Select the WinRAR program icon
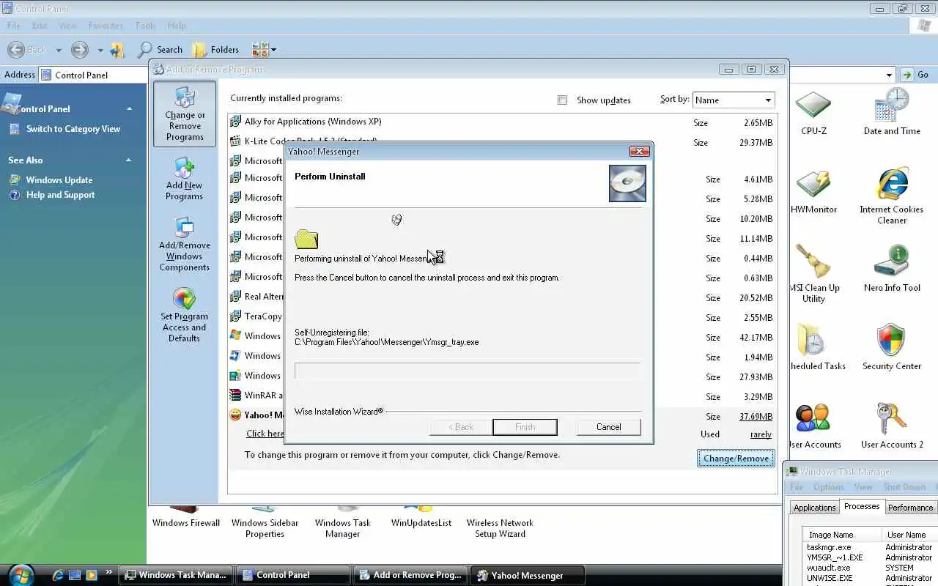The height and width of the screenshot is (586, 938). click(x=235, y=396)
